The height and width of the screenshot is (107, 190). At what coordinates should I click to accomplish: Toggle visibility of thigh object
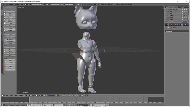point(183,19)
